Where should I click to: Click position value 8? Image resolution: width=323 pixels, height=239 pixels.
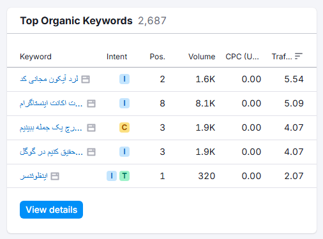click(x=162, y=103)
